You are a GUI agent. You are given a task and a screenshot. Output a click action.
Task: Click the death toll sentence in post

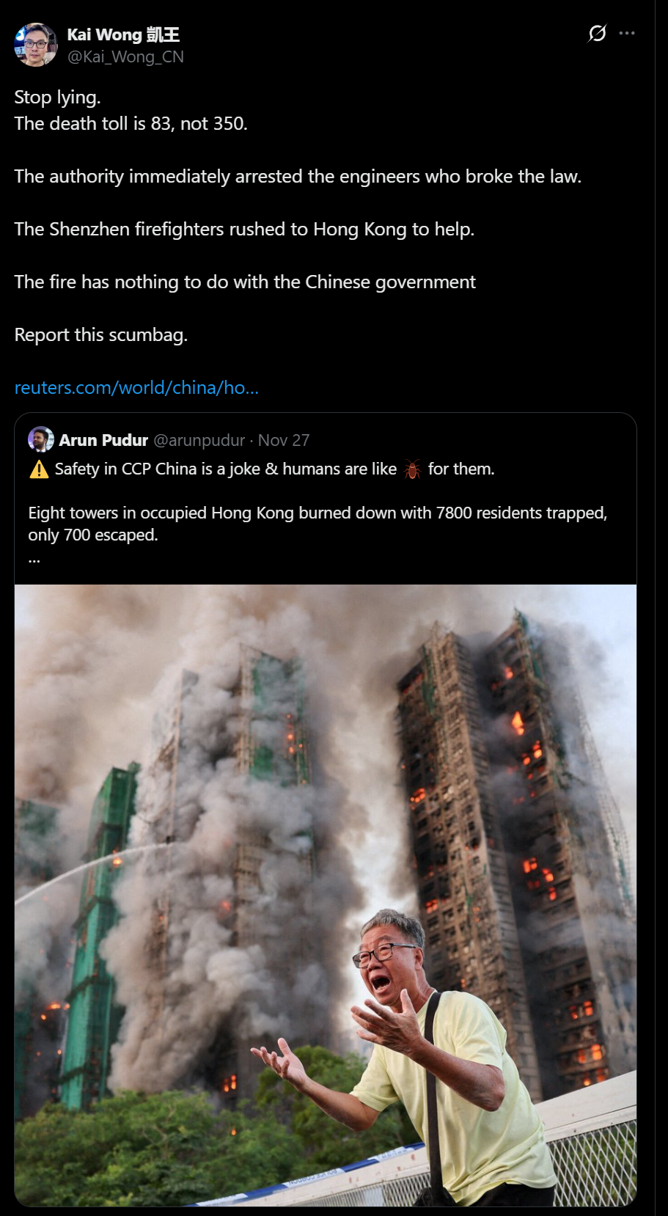click(x=131, y=124)
